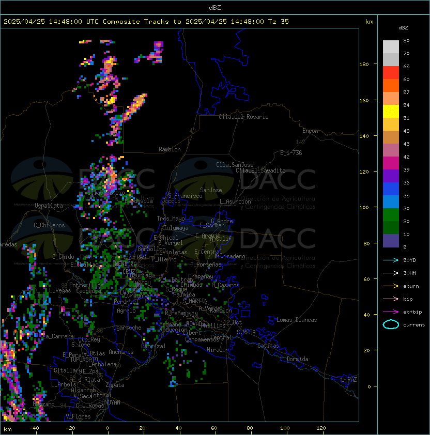Viewport: 430px width, 435px height.
Task: Click the Anchoris place label
Action: point(121,352)
